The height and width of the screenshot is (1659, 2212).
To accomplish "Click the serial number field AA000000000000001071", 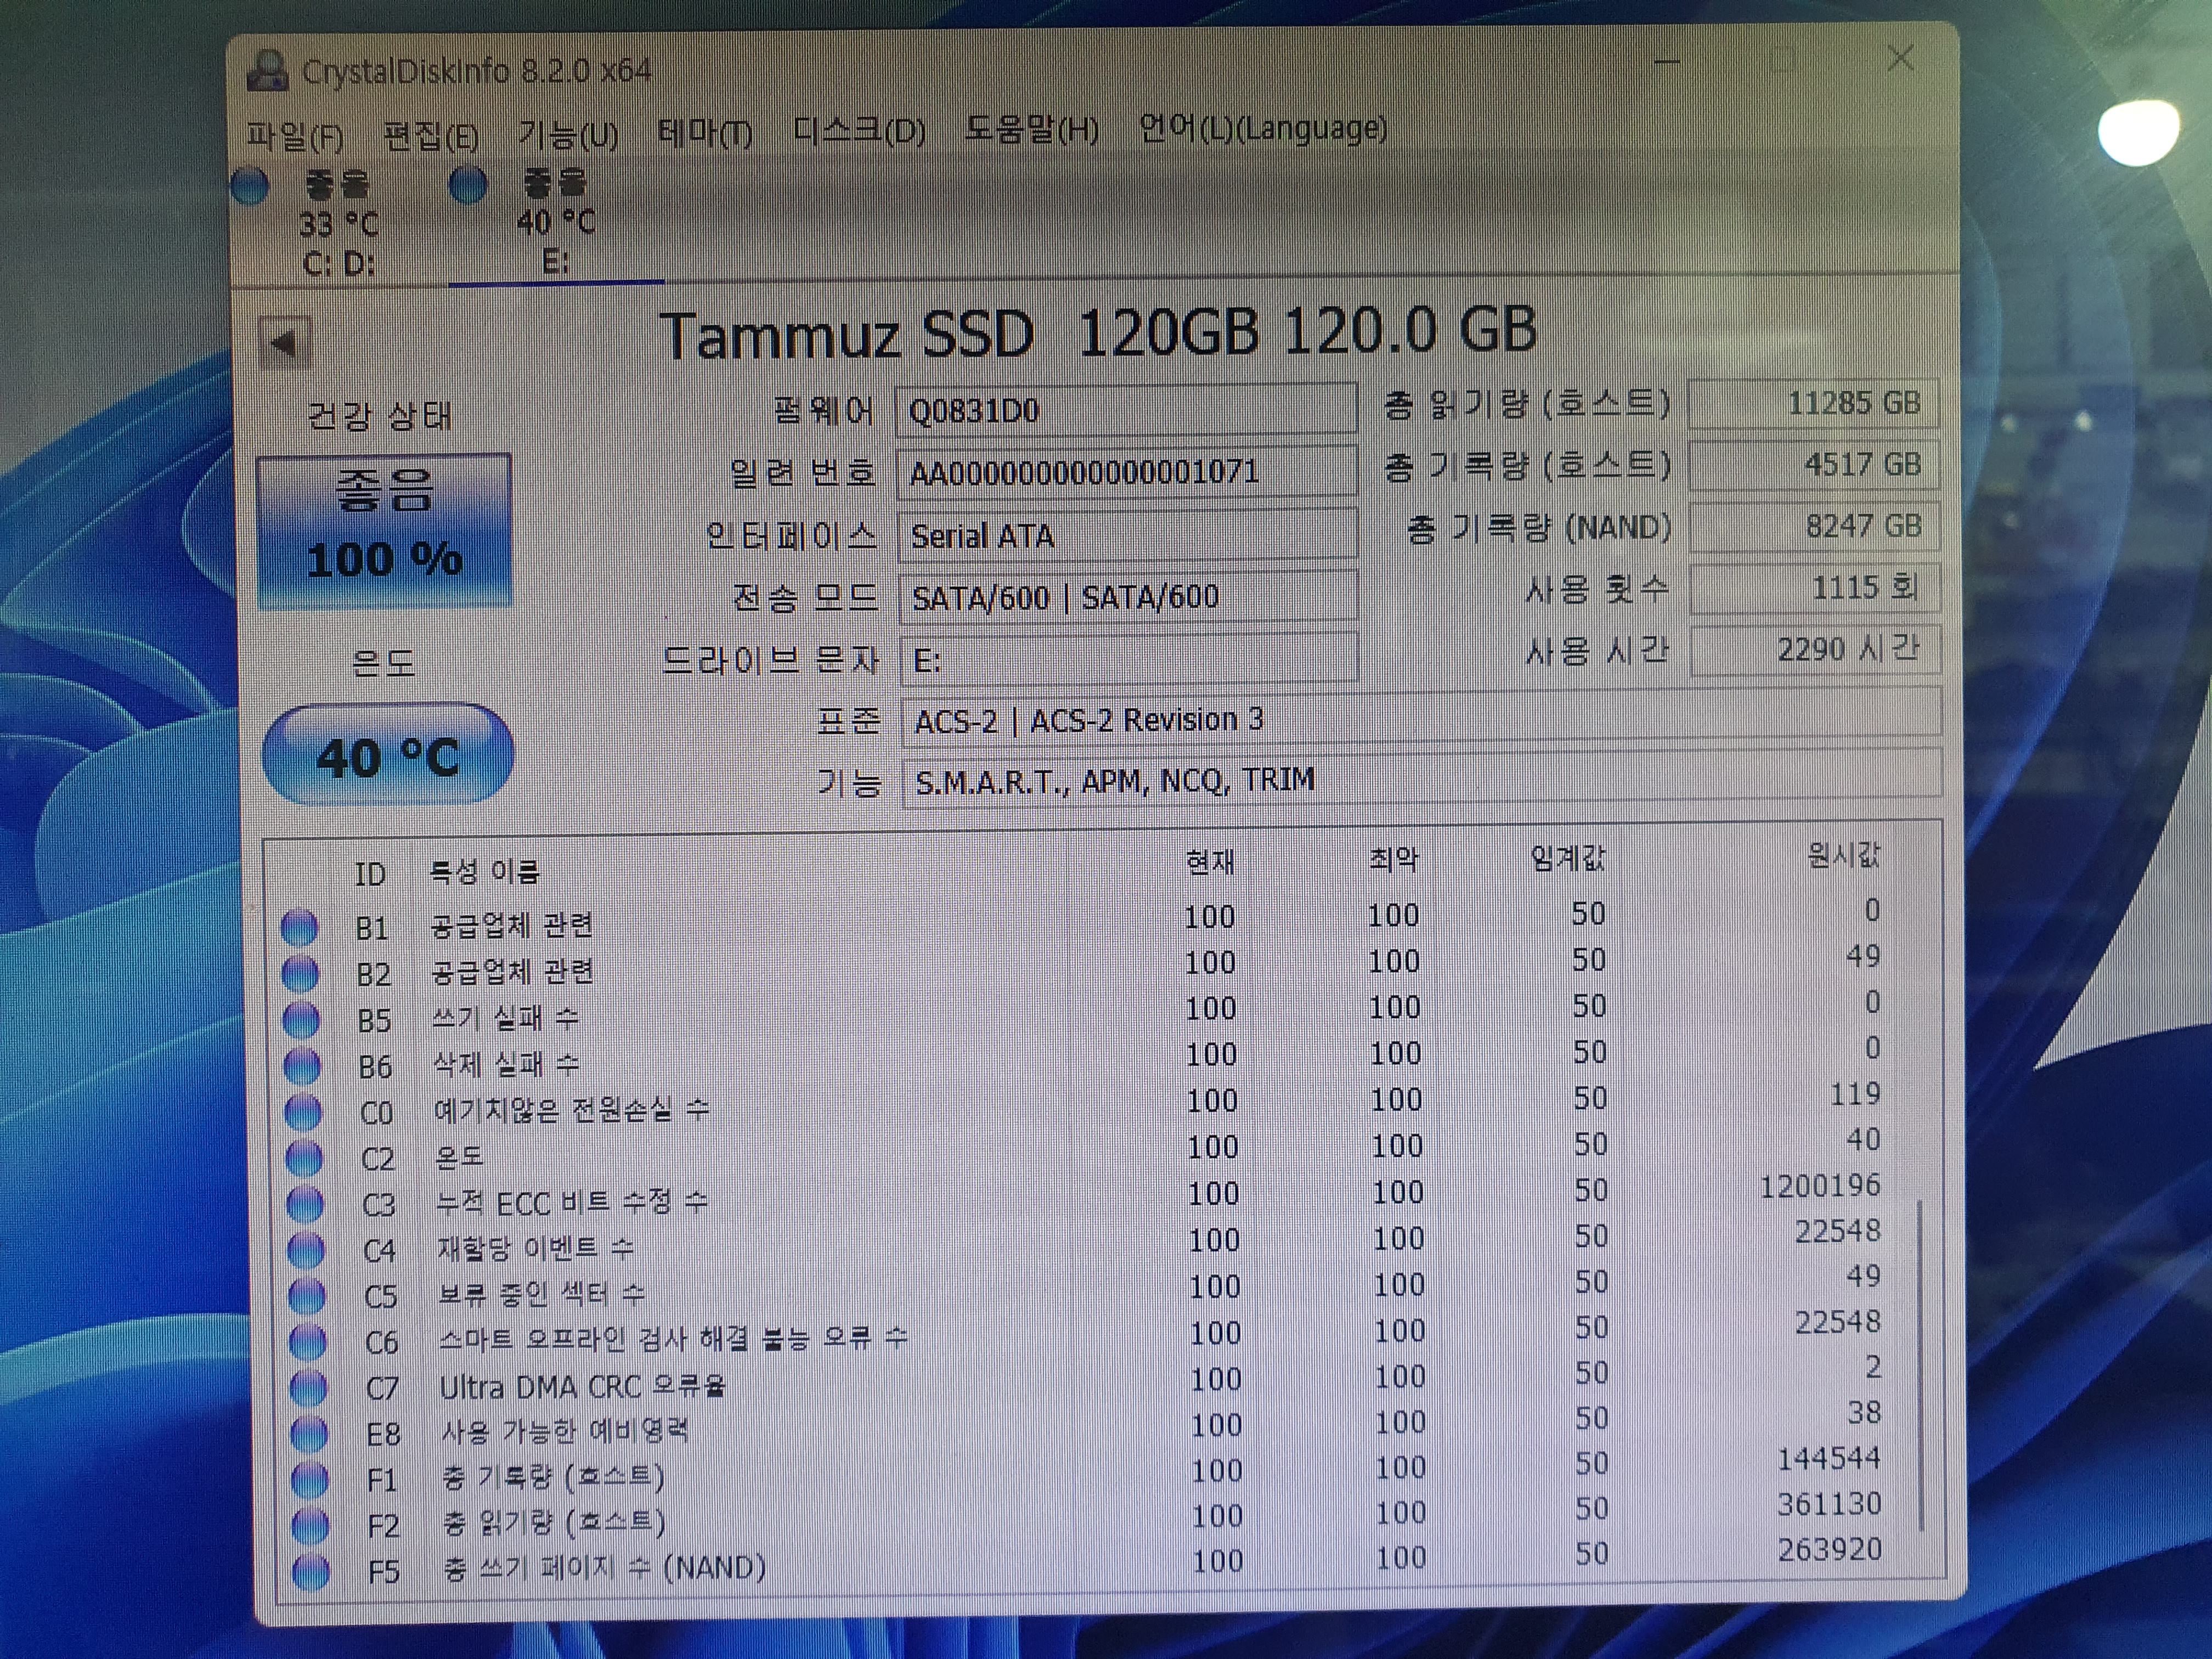I will coord(1127,472).
